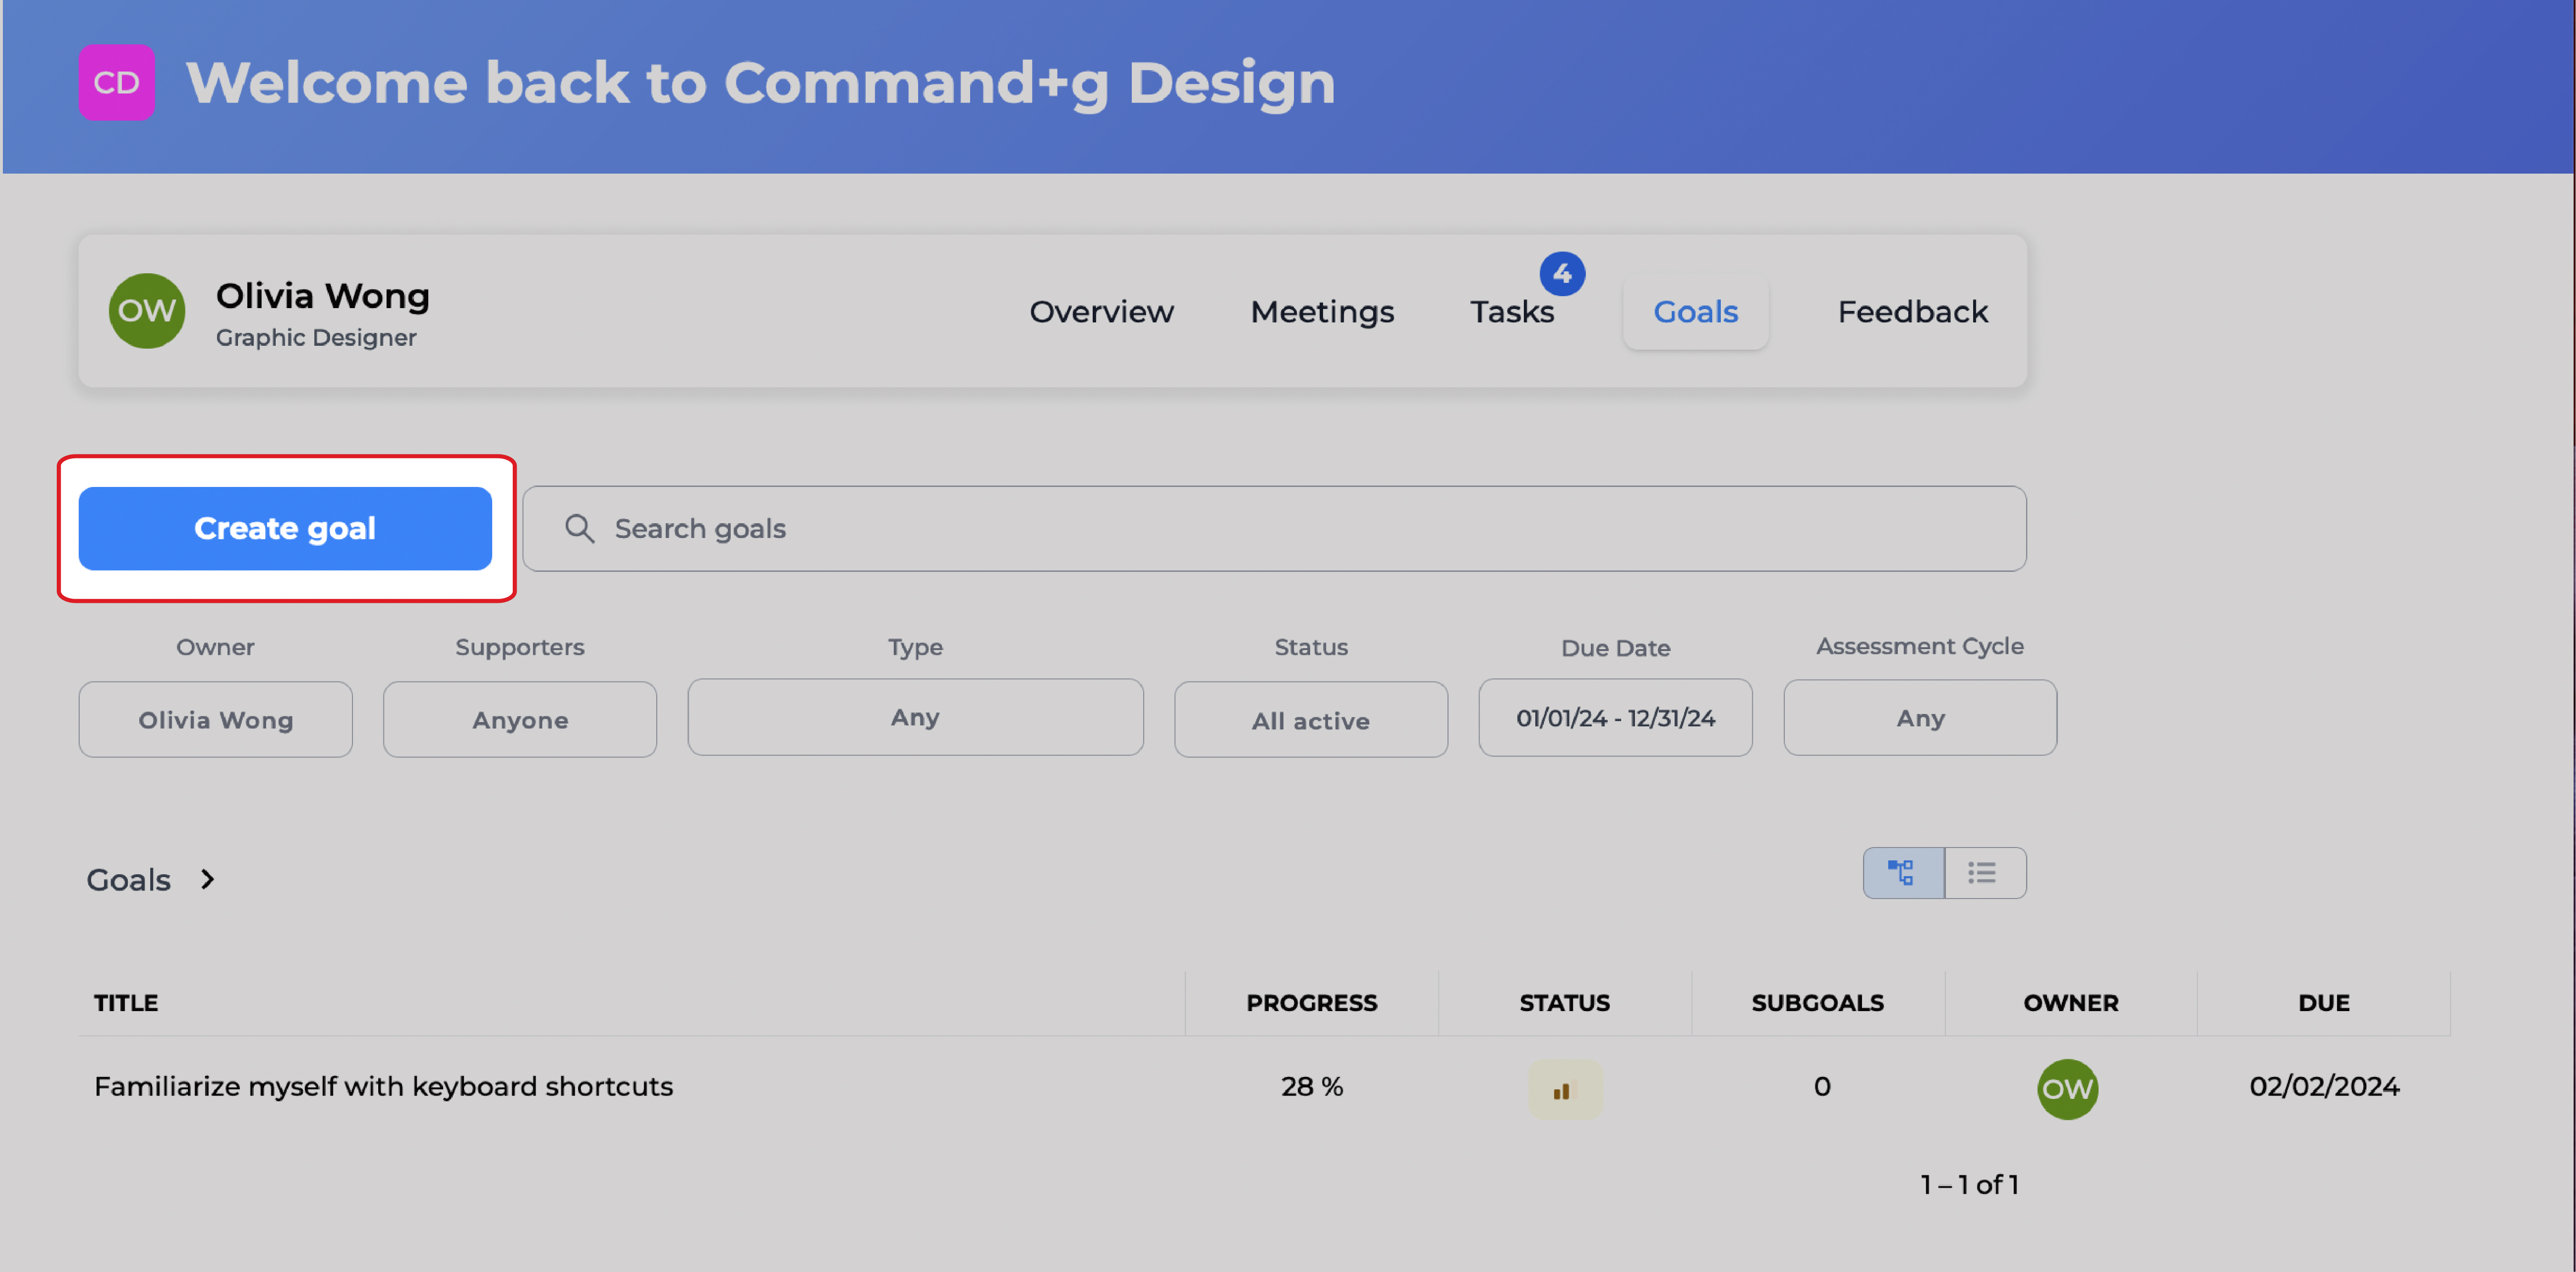Click the yellow status bar-chart icon
The image size is (2576, 1272).
tap(1564, 1089)
